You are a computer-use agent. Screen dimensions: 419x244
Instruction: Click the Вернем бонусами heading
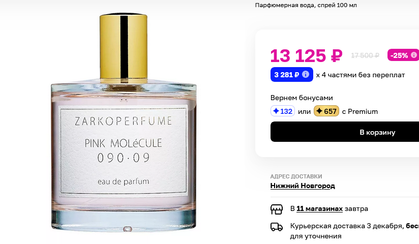[x=302, y=98]
